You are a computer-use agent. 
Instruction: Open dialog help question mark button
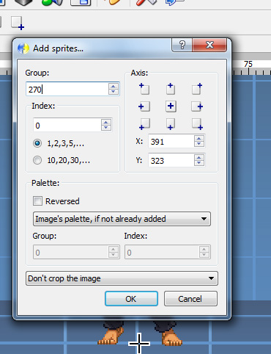click(182, 45)
